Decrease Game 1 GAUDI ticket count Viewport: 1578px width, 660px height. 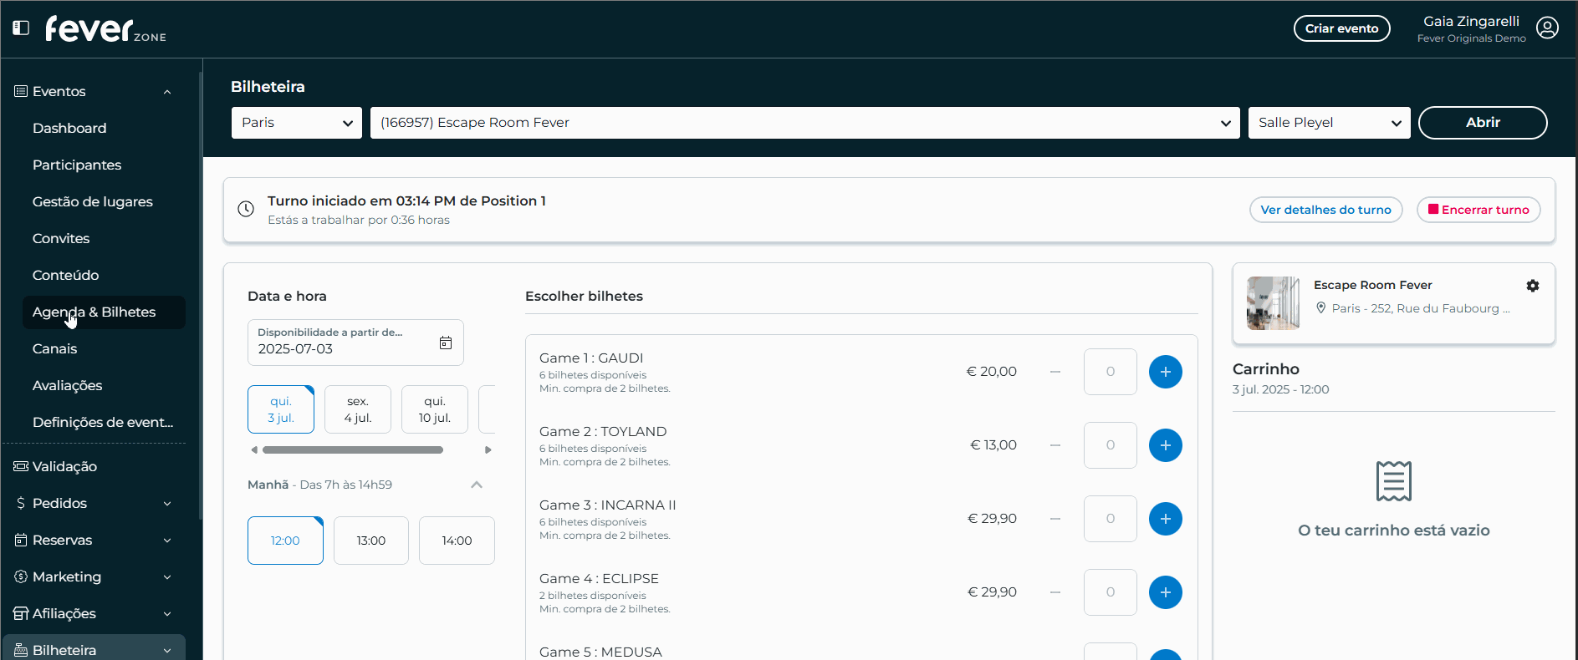(x=1055, y=372)
